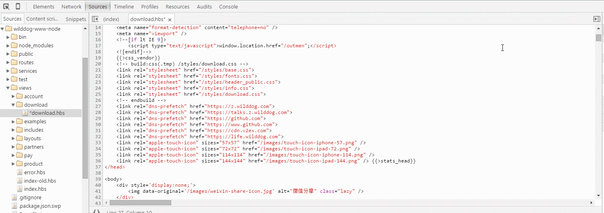Screen dimensions: 604x213
Task: Expand the account folder arrow
Action: pos(13,96)
